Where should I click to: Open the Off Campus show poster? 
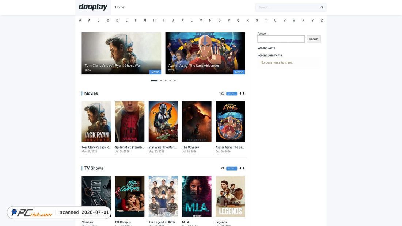(130, 196)
